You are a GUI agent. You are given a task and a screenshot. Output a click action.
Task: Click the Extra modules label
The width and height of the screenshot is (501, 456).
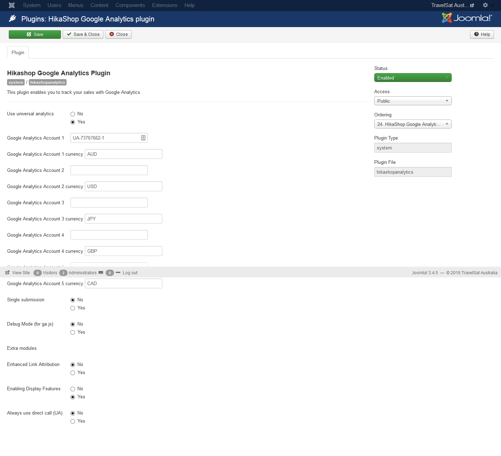click(x=22, y=348)
